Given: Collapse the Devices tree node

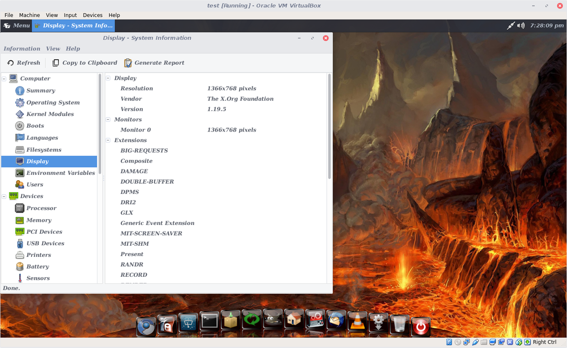Looking at the screenshot, I should (4, 196).
